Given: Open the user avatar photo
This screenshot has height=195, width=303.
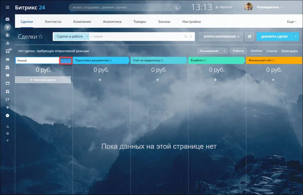Looking at the screenshot, I should [x=248, y=7].
